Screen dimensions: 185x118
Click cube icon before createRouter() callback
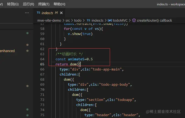click(x=134, y=20)
